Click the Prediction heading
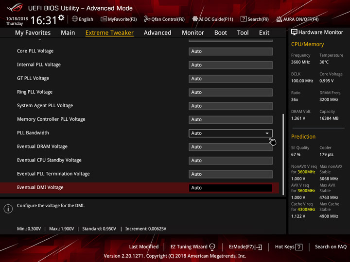The image size is (350, 262). pos(303,136)
